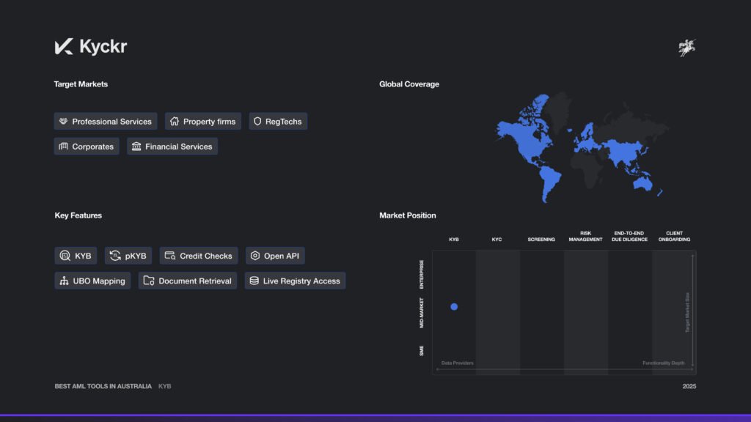The image size is (751, 422).
Task: Click the house icon in Property firms
Action: pos(175,122)
